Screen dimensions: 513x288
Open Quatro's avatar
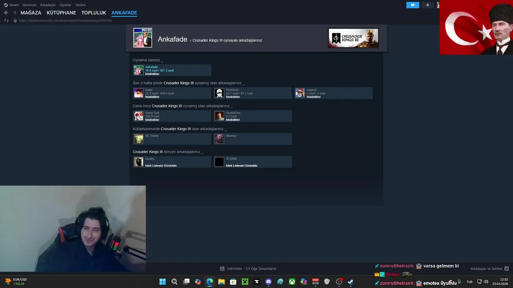pyautogui.click(x=139, y=162)
